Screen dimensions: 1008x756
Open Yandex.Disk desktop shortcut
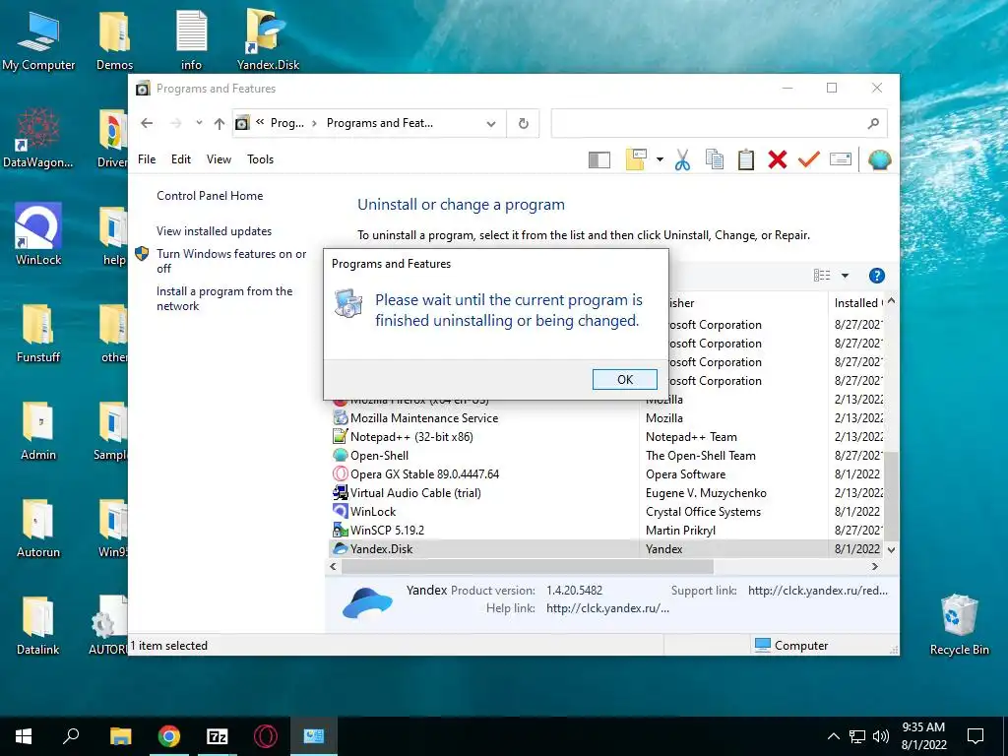coord(268,41)
